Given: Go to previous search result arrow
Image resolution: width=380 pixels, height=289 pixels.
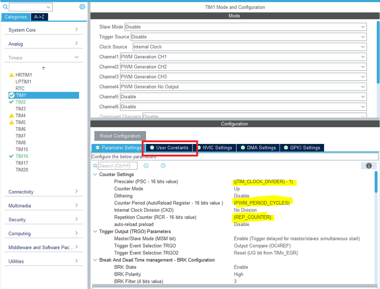Looking at the screenshot, I should (146, 166).
